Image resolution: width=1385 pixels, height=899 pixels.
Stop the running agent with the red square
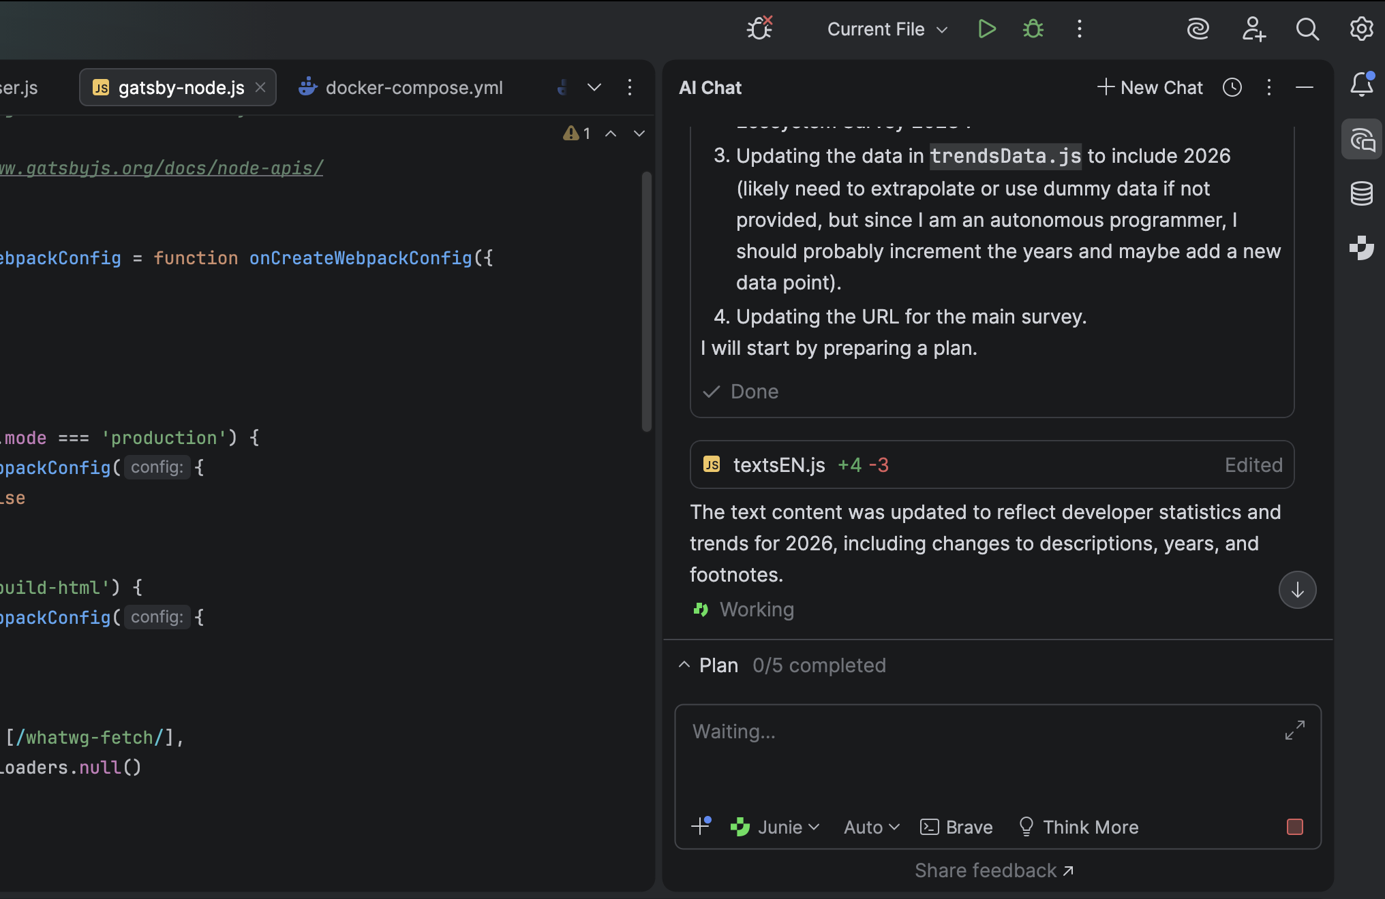[x=1294, y=827]
